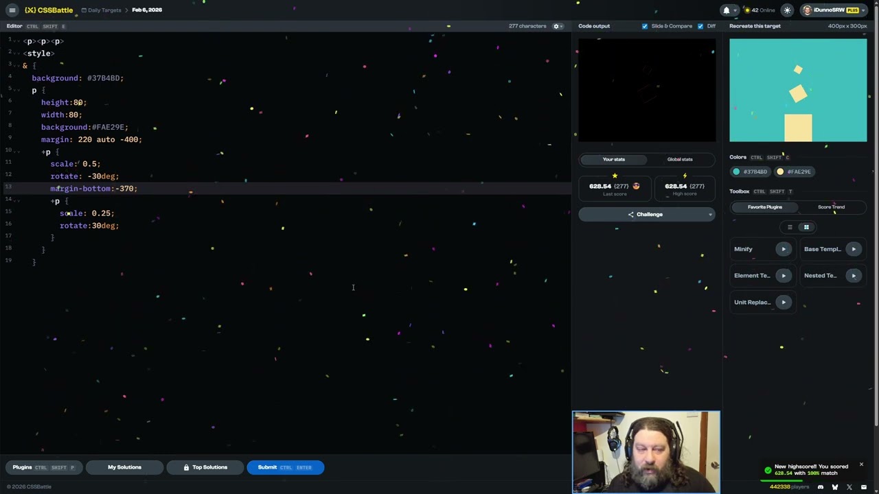Click the green success check icon
Viewport: 879px width, 494px height.
pos(768,470)
